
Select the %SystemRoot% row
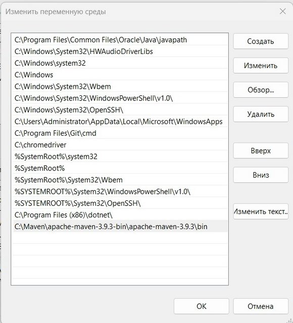click(x=120, y=168)
